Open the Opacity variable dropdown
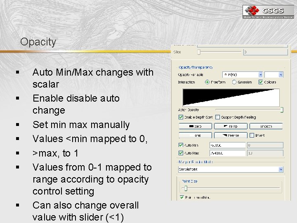Screen dimensions: 297x223 242,74
